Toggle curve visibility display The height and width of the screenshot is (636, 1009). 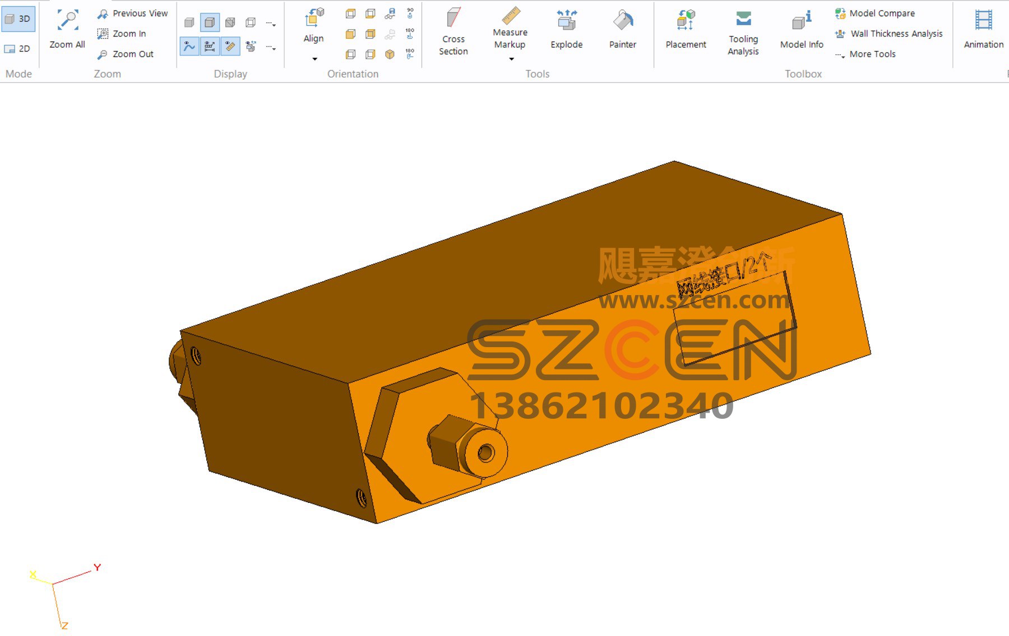(x=189, y=46)
